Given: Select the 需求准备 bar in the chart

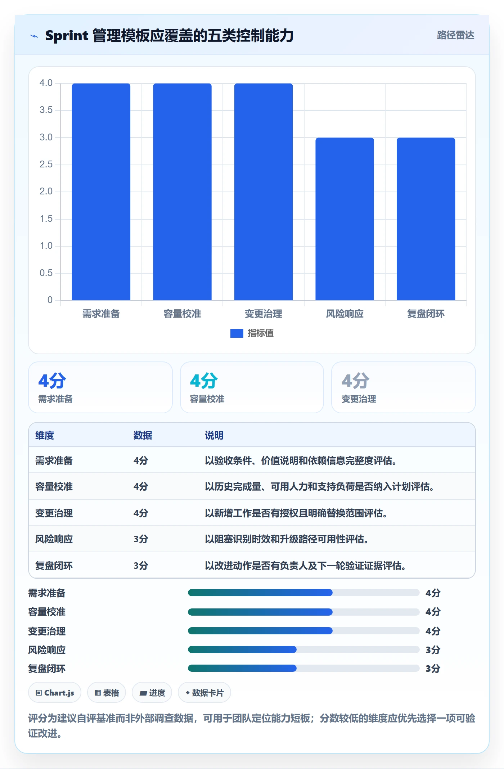Looking at the screenshot, I should click(x=101, y=192).
